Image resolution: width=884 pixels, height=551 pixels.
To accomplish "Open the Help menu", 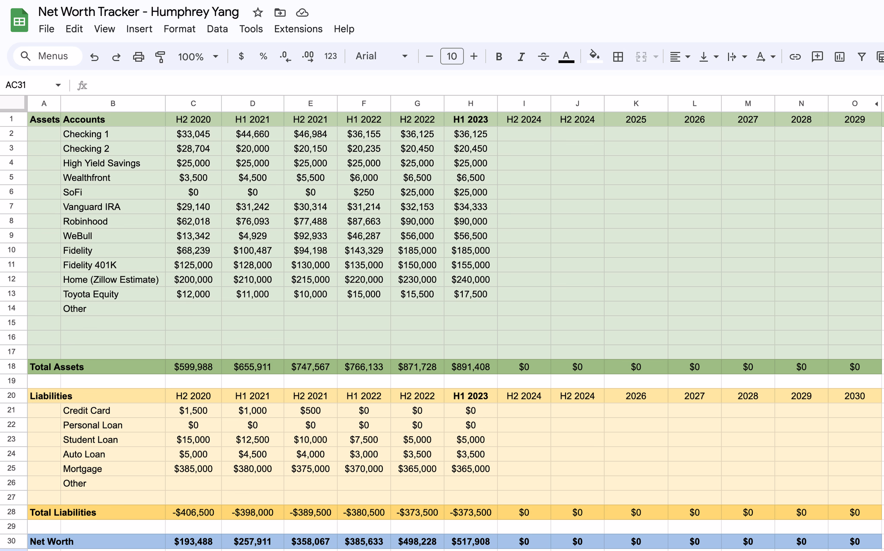I will (x=344, y=29).
